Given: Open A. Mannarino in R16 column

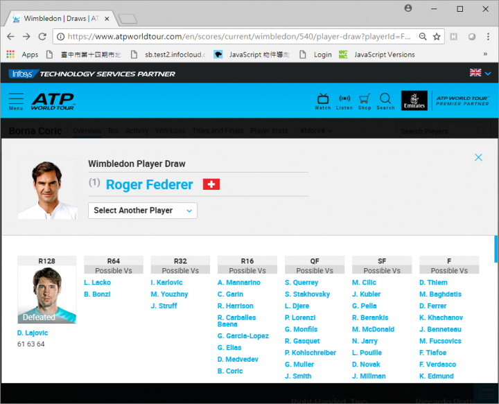Looking at the screenshot, I should [239, 283].
